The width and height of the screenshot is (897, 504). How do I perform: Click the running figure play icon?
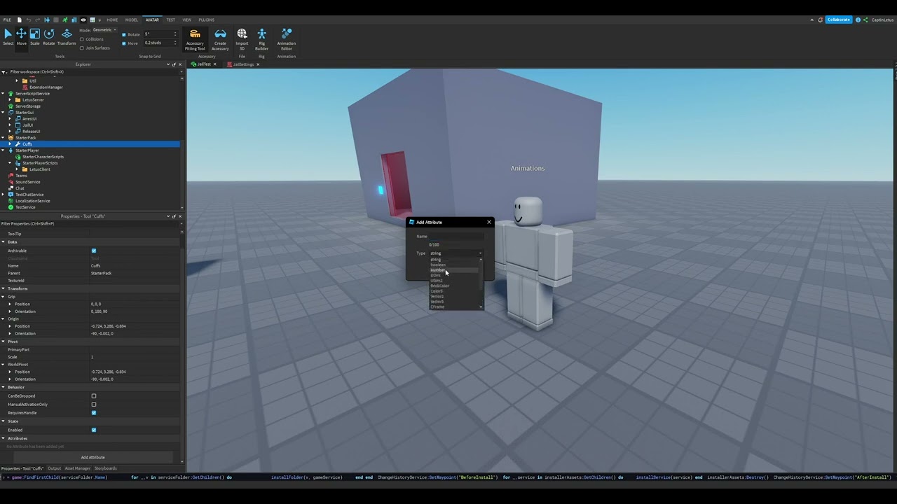(65, 20)
